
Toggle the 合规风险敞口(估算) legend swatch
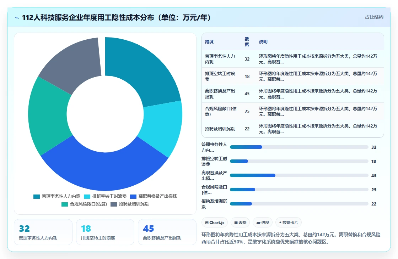(65, 204)
